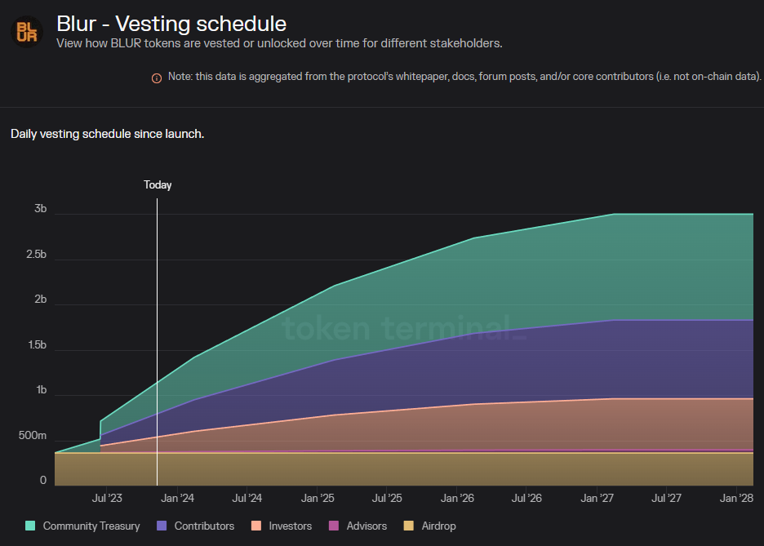Screen dimensions: 764x546
Task: Click the magenta Advisors legend swatch
Action: pyautogui.click(x=334, y=526)
